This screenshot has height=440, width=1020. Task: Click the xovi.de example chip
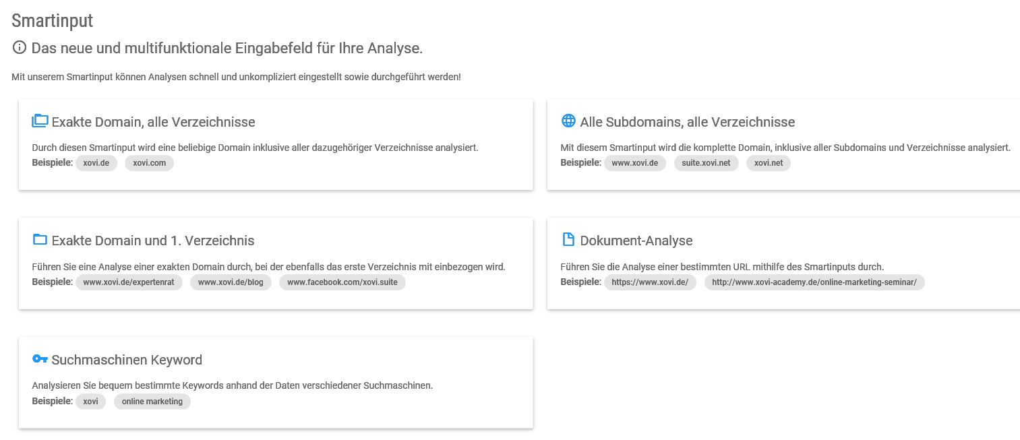(96, 162)
